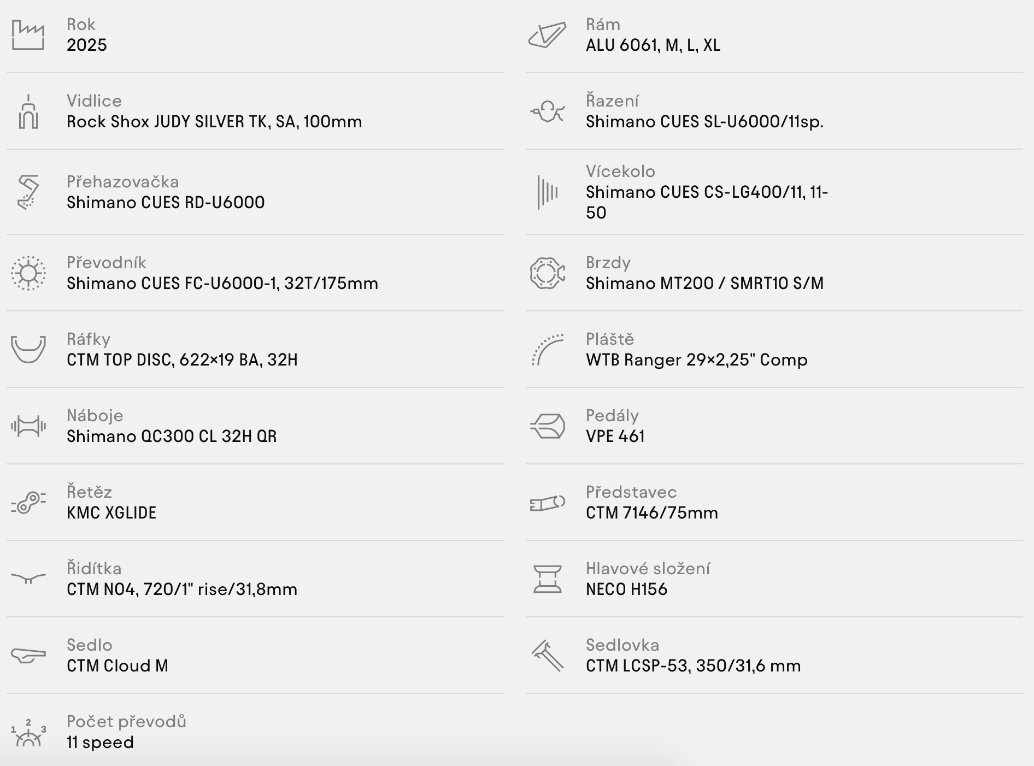1034x766 pixels.
Task: Click the stem icon beside Představec
Action: pos(547,503)
